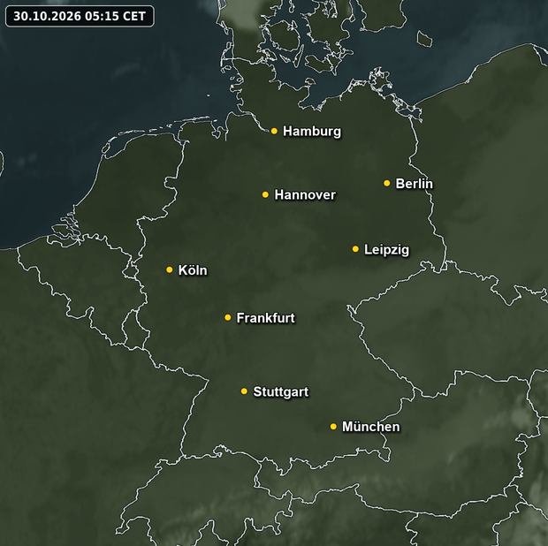Click the Leipzig city marker dot
This screenshot has height=546, width=548.
tap(355, 249)
